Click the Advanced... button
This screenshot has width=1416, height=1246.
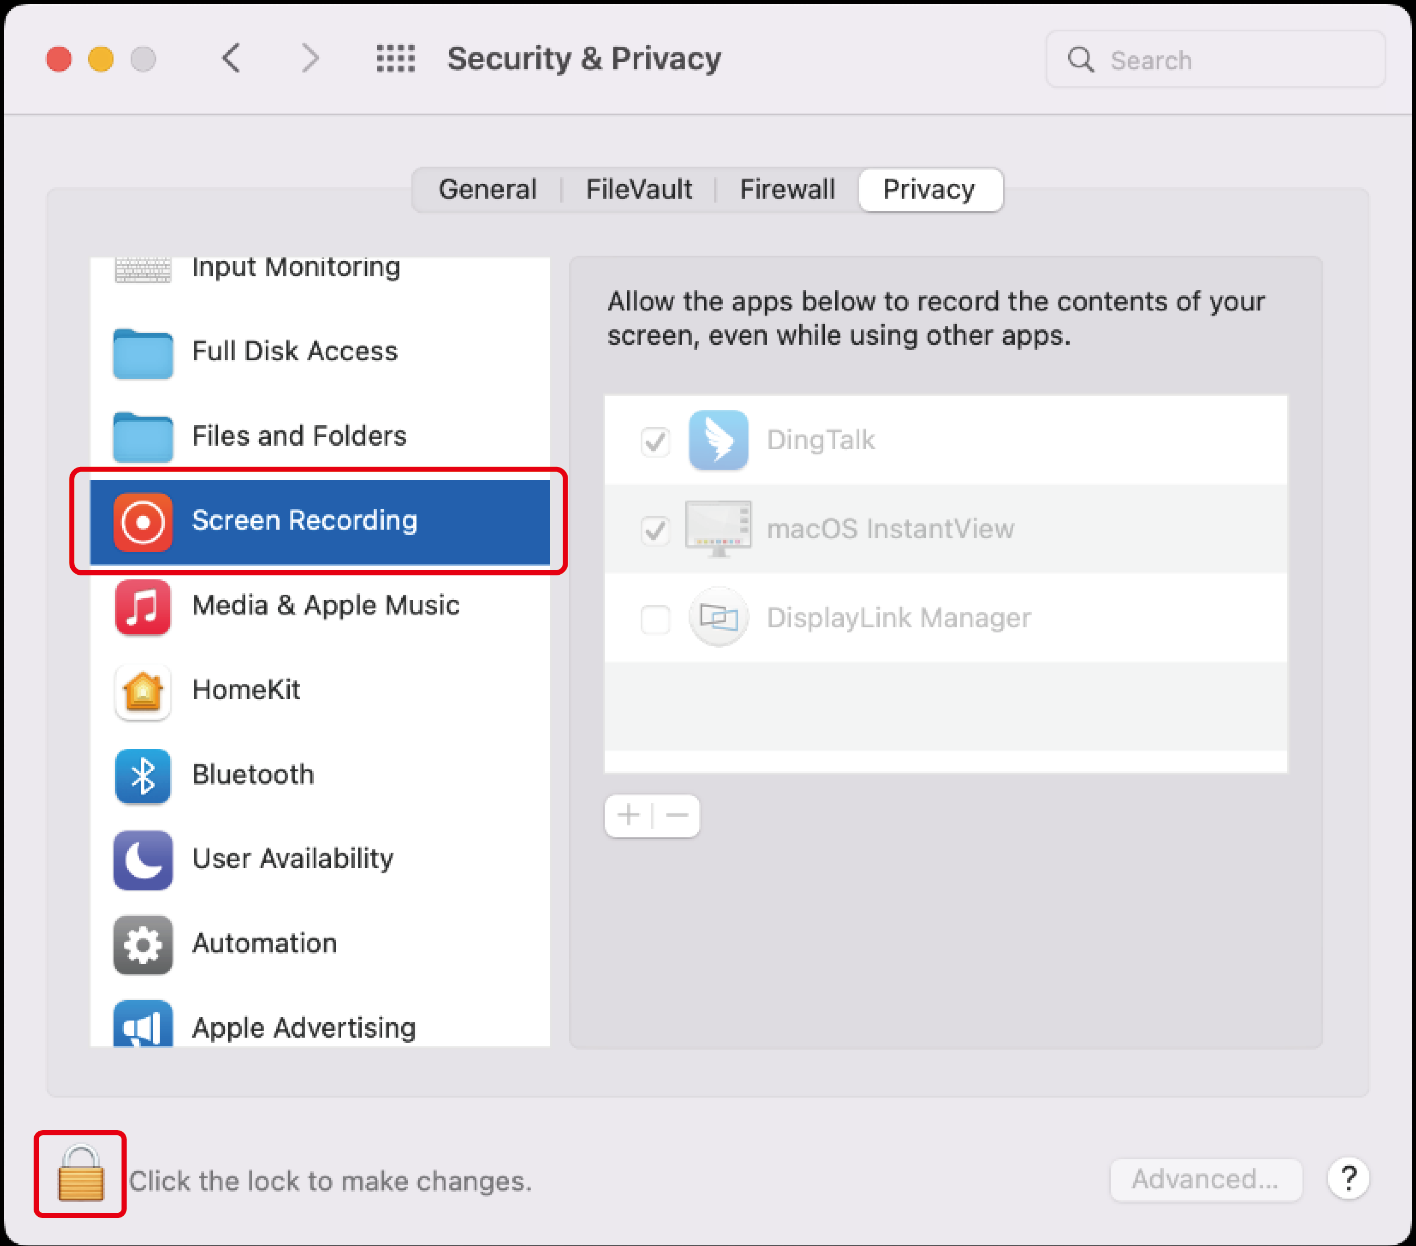1205,1179
